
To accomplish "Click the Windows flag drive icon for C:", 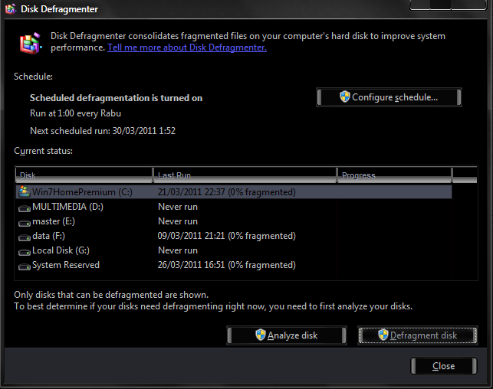I will [x=25, y=191].
